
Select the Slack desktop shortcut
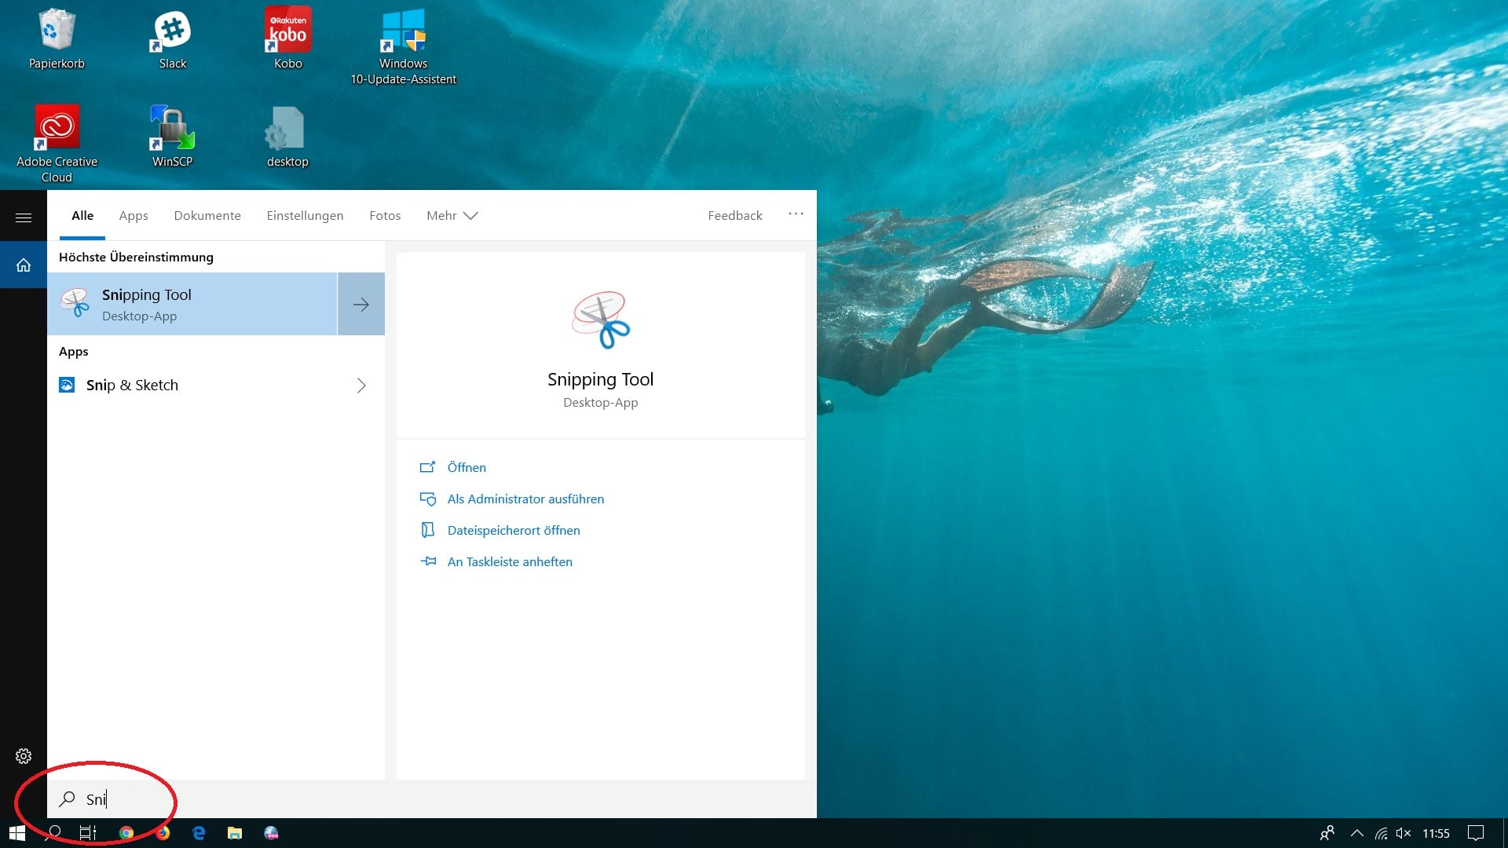(173, 38)
